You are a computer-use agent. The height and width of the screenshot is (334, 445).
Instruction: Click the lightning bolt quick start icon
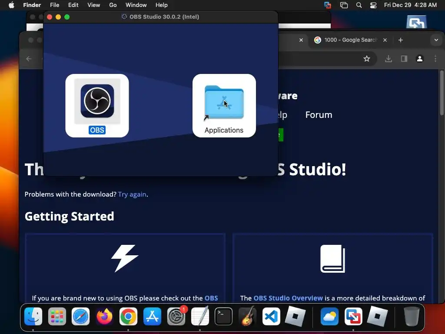click(125, 258)
